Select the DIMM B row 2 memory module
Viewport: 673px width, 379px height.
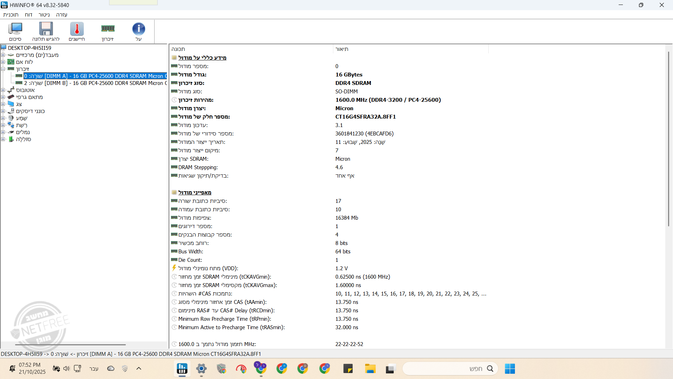tap(95, 83)
